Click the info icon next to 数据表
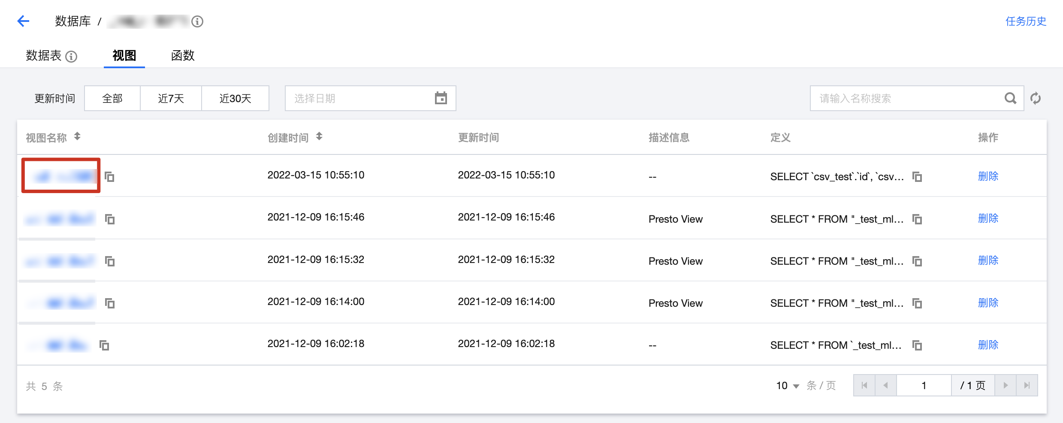The image size is (1063, 423). click(71, 56)
